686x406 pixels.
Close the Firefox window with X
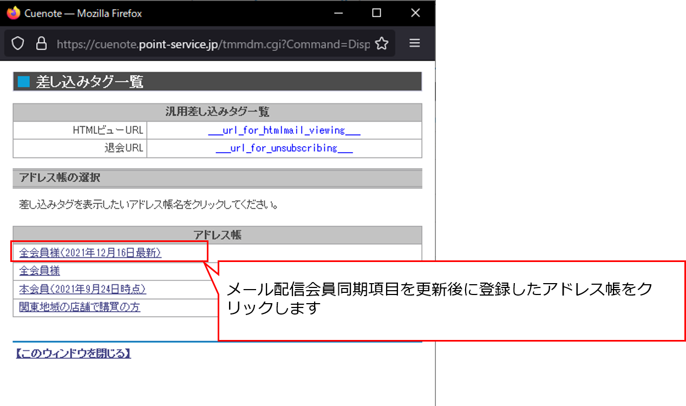(415, 13)
